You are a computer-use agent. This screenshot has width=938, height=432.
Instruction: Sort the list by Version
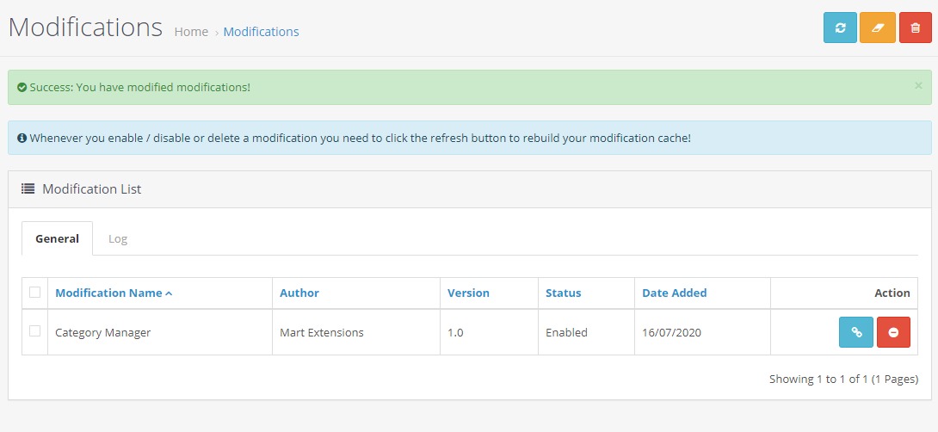click(x=468, y=293)
